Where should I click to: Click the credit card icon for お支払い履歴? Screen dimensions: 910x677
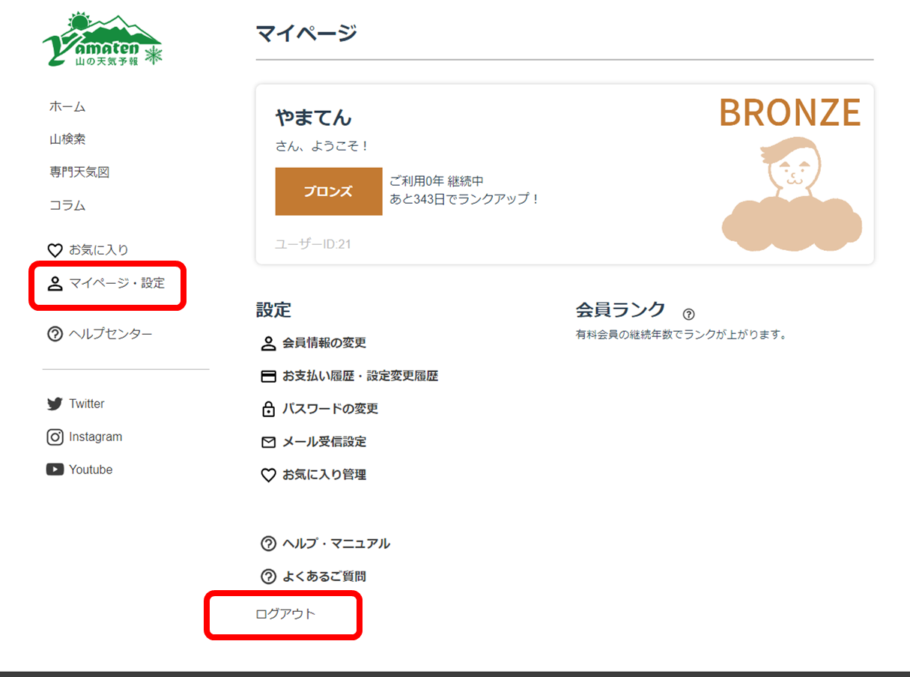(268, 377)
